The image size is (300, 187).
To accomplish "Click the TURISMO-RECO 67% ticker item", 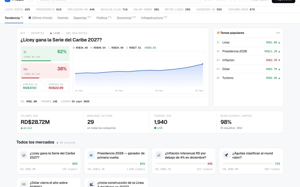I will tap(241, 9).
